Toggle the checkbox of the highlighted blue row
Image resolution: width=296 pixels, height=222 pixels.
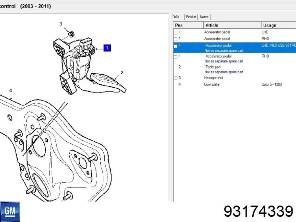(175, 46)
